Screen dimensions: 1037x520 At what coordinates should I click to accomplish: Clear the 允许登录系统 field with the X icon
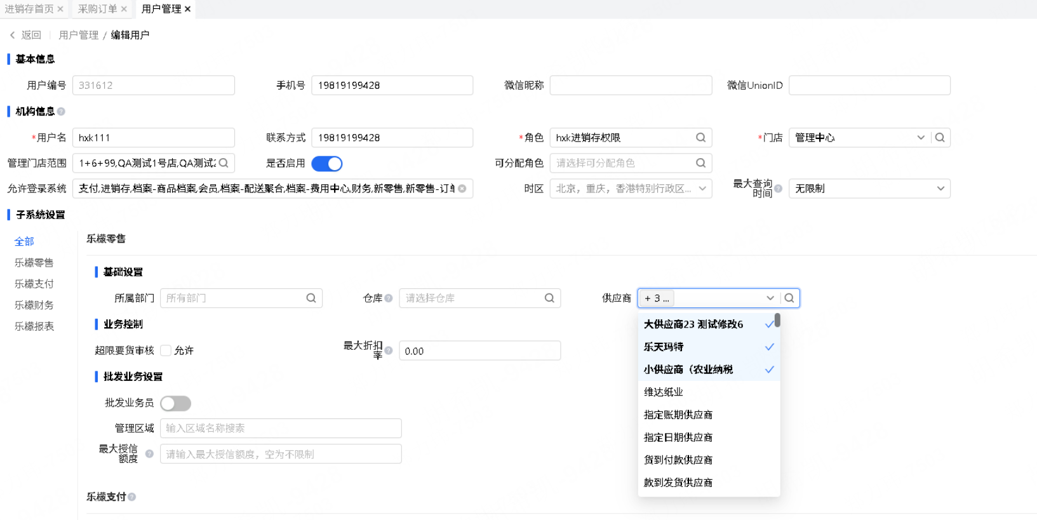[x=462, y=189]
